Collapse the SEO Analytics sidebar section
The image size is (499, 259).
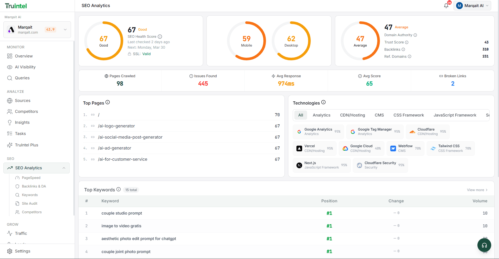(x=64, y=168)
